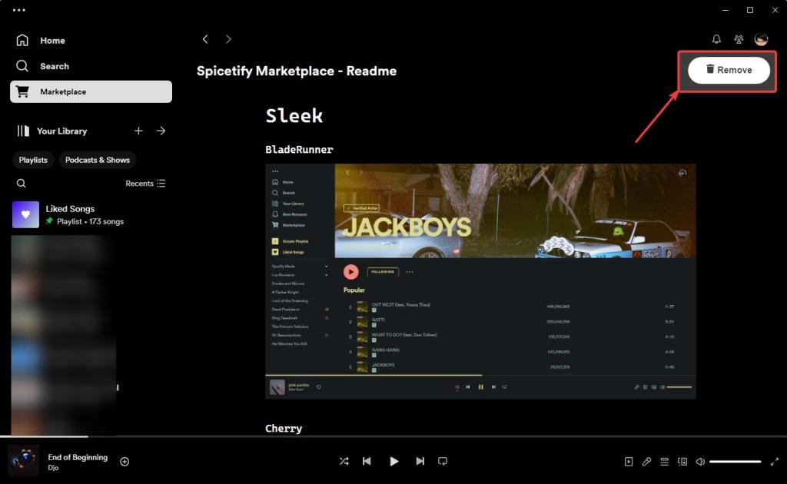Filter library by Podcasts & Shows
Viewport: 787px width, 484px height.
[98, 160]
